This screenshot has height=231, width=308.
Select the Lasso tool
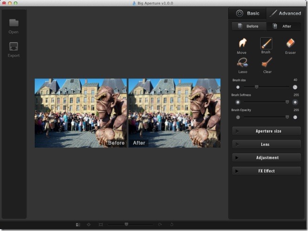coord(243,63)
